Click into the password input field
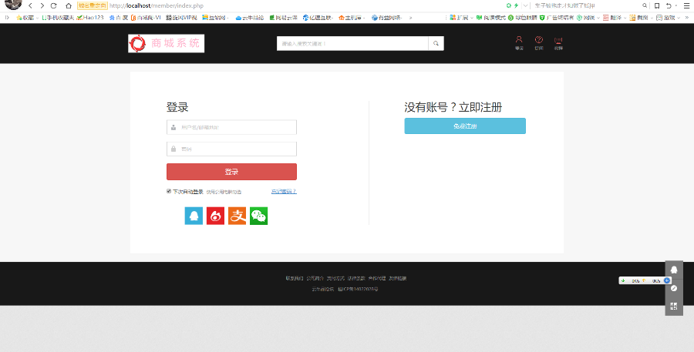The width and height of the screenshot is (694, 352). tap(235, 149)
